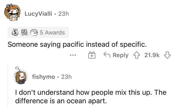This screenshot has width=177, height=107.
Task: Open the three-dot more options menu
Action: (x=73, y=55)
